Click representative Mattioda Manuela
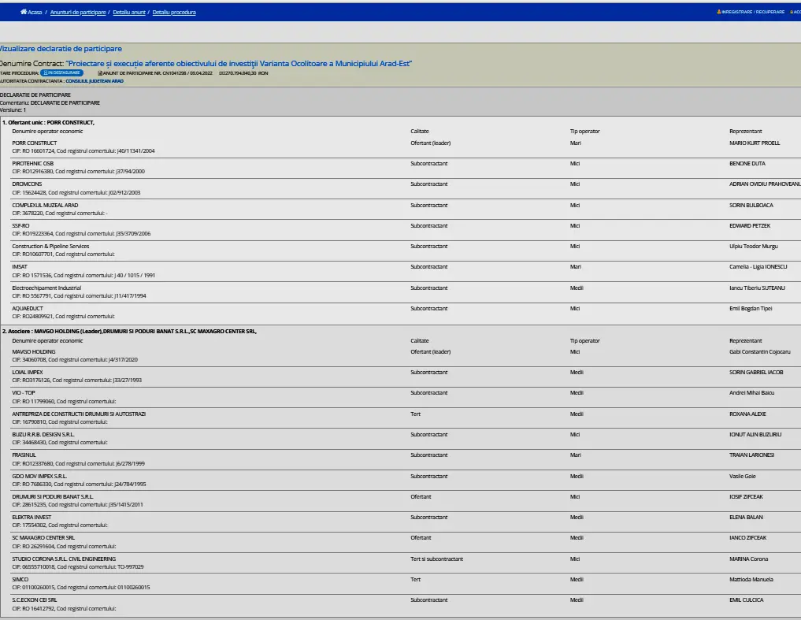 tap(751, 579)
